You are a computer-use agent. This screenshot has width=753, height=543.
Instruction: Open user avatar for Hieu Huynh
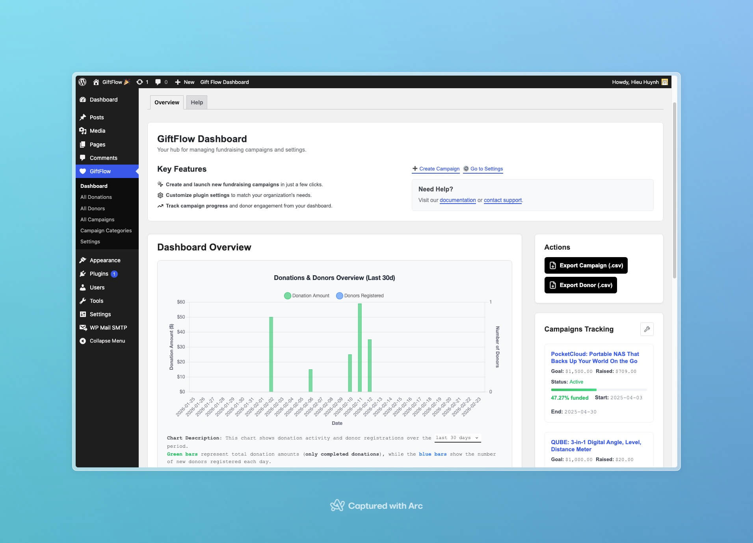coord(665,82)
